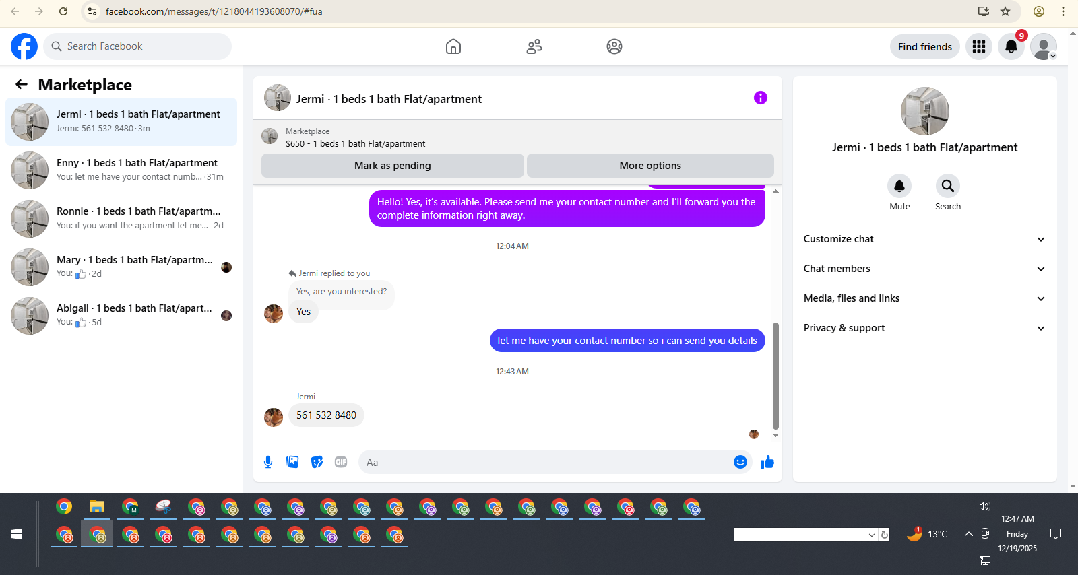The image size is (1078, 575).
Task: Open the Menu grid icon
Action: 979,46
